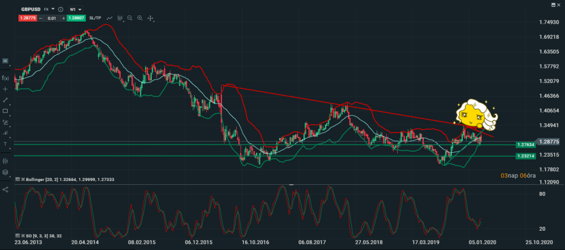
Task: Click the SL/TP button
Action: (95, 18)
